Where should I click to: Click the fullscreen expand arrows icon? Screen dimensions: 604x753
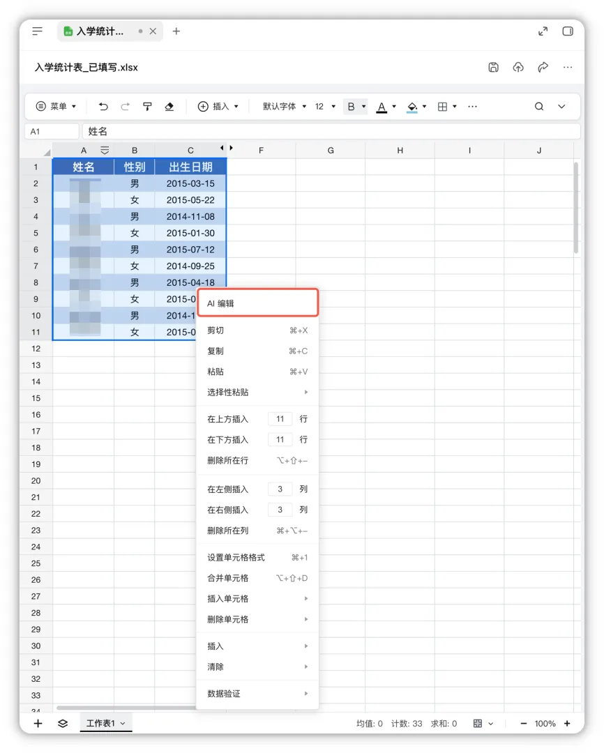click(x=543, y=31)
